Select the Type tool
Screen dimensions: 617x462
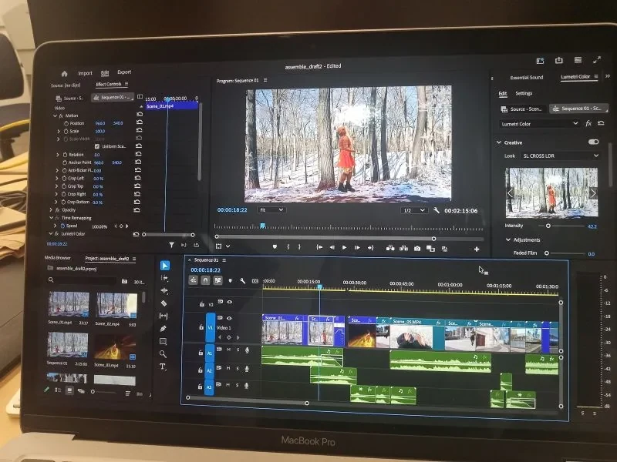pyautogui.click(x=163, y=367)
